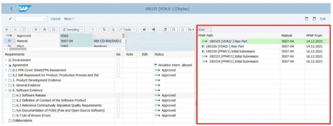Go back with the left arrow beside SAP logo
Viewport: 333px width, 126px height.
click(x=11, y=9)
